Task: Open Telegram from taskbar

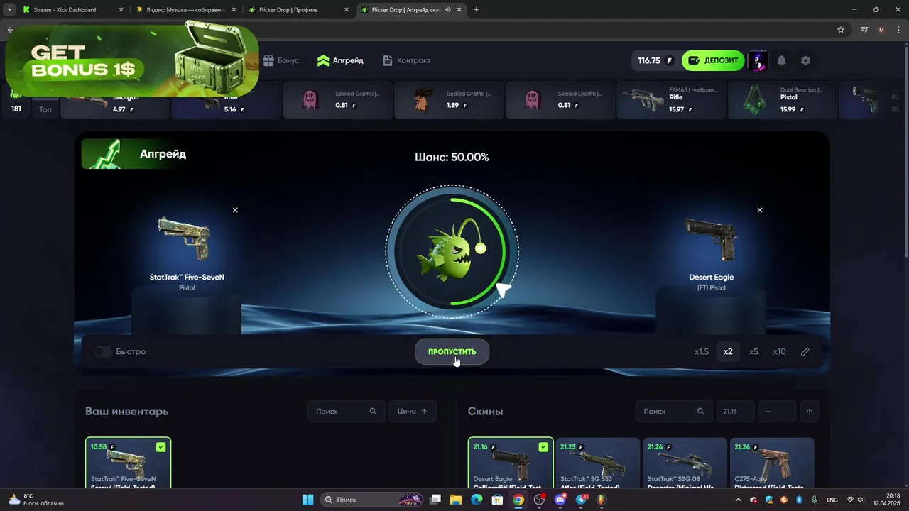Action: click(x=582, y=500)
